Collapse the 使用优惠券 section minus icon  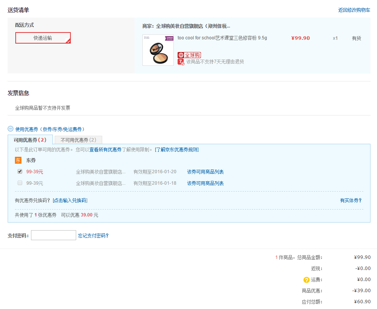tap(10, 129)
